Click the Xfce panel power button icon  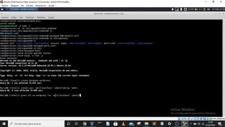click(x=185, y=9)
